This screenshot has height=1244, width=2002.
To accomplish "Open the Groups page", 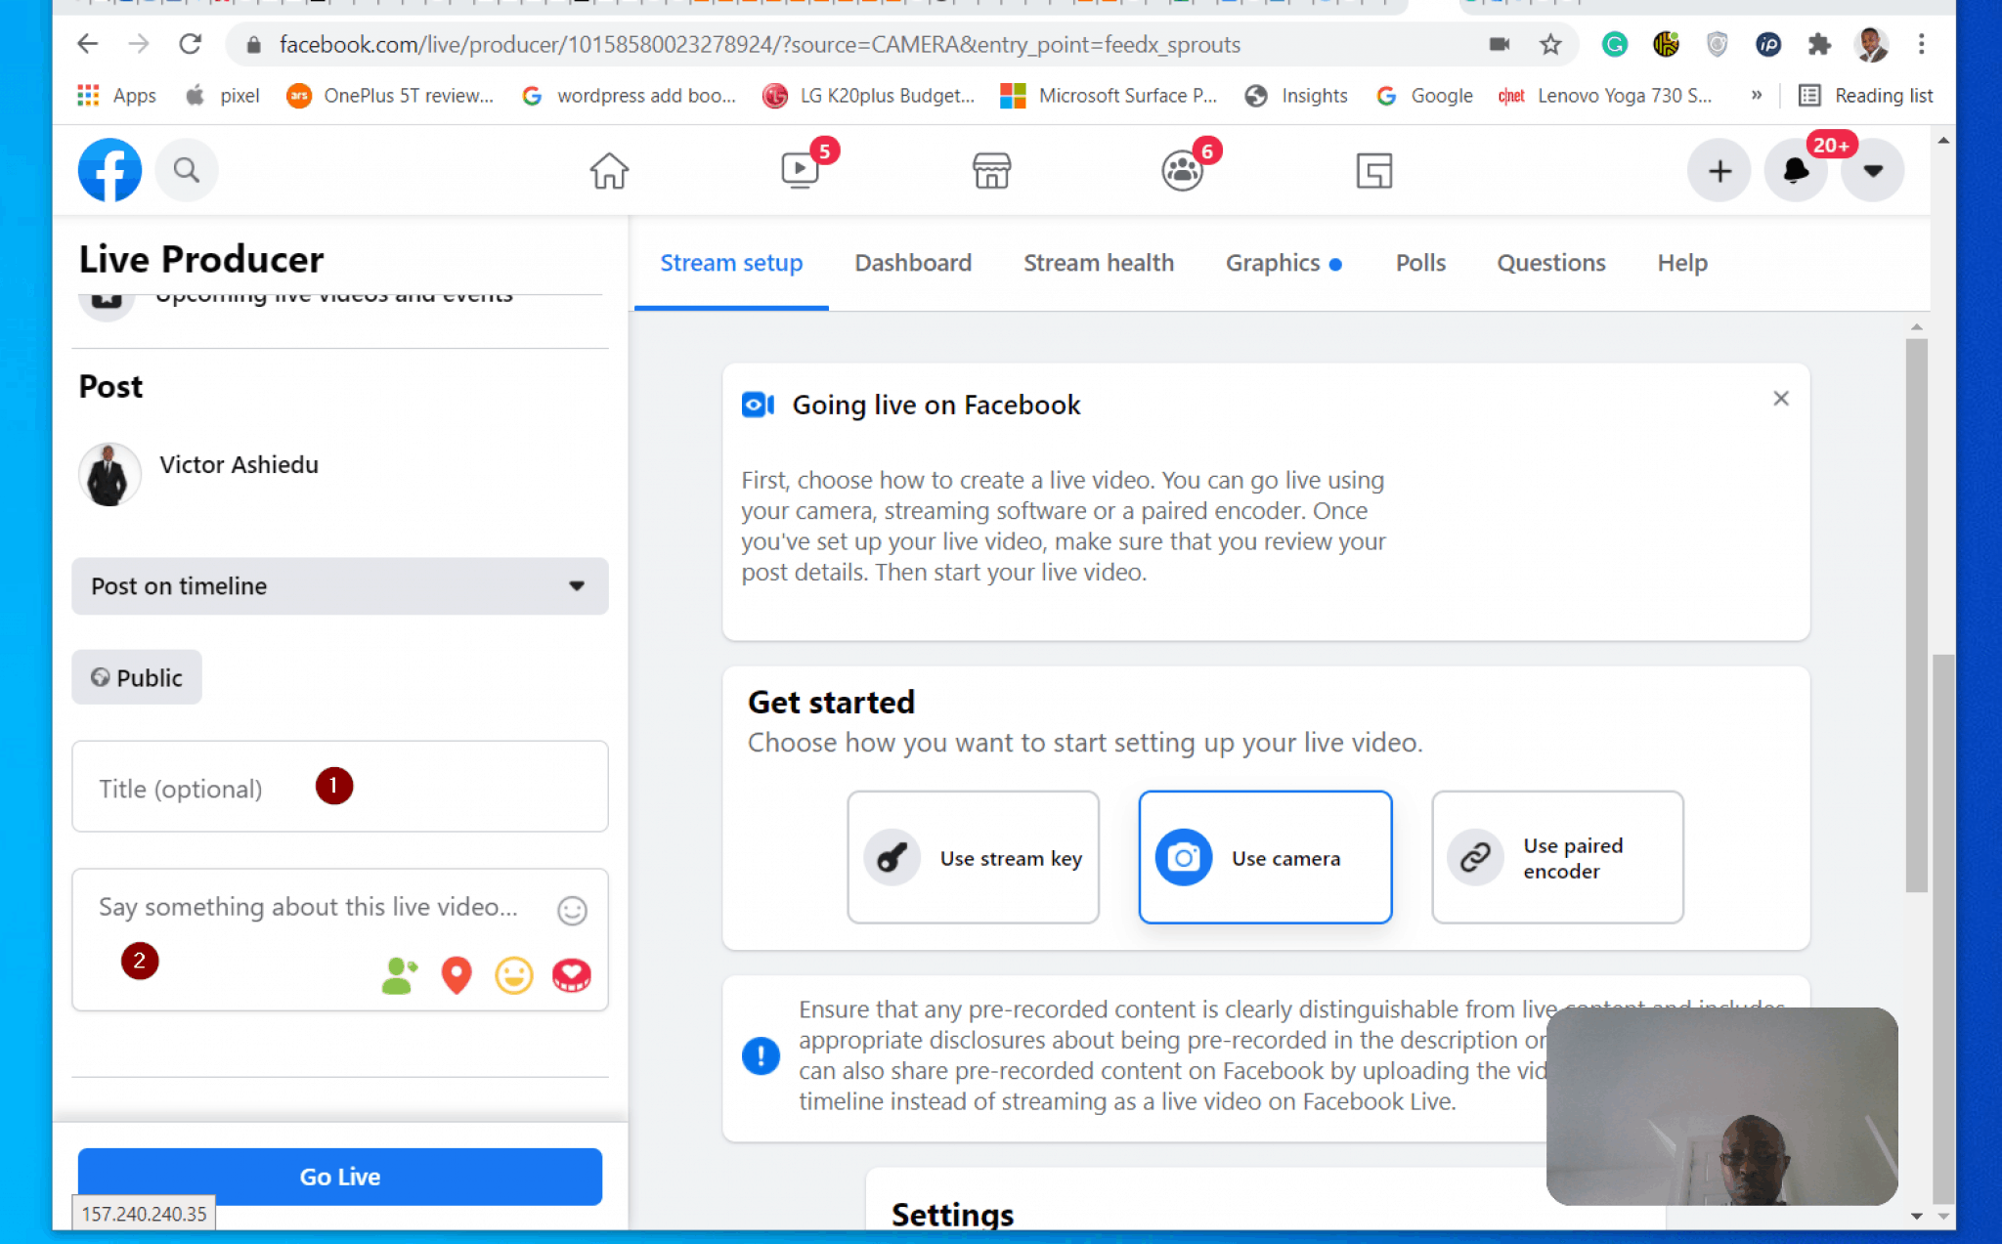I will pos(1183,170).
